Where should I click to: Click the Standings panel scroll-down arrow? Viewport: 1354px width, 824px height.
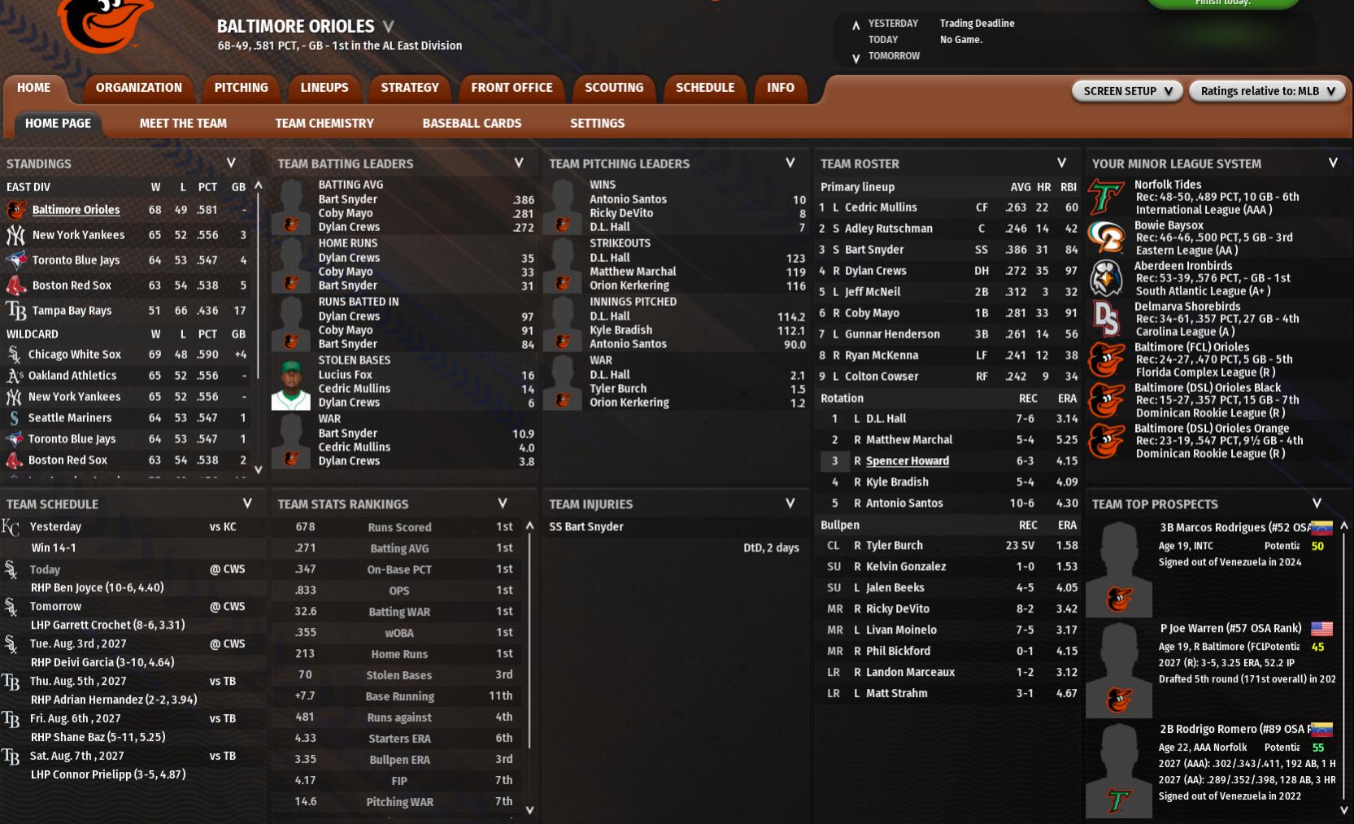point(259,469)
